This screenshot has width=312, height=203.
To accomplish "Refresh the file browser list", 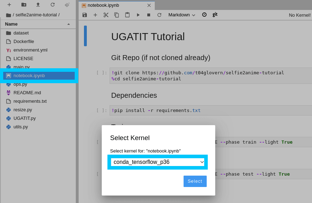I will pos(53,5).
